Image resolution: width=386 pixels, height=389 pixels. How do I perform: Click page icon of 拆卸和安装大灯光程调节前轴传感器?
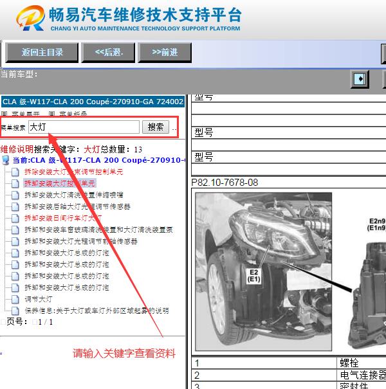[x=15, y=241]
